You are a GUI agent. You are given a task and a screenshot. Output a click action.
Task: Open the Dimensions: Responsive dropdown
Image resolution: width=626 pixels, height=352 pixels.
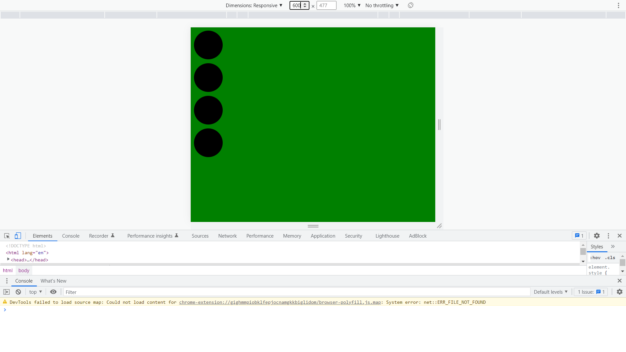[254, 5]
